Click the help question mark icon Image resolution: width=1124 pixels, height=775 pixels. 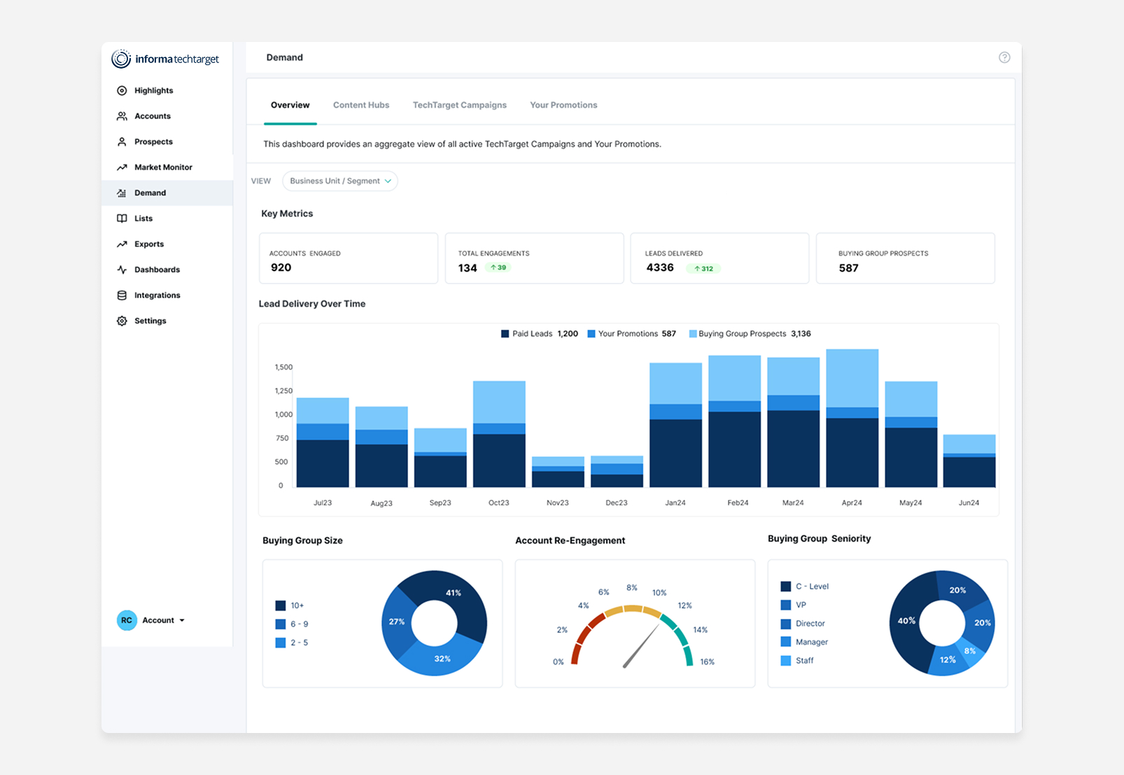tap(1004, 57)
